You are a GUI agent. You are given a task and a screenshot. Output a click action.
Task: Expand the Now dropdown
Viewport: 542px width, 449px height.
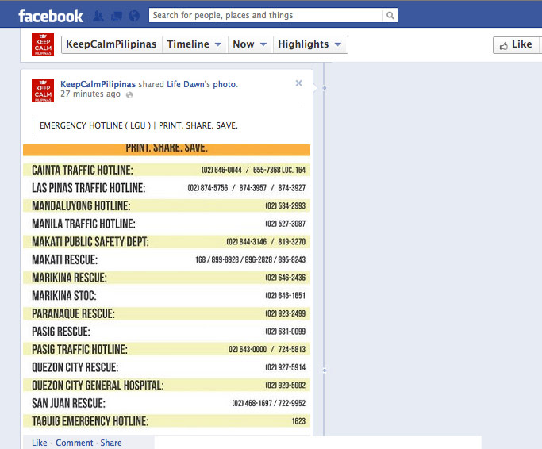pyautogui.click(x=250, y=44)
